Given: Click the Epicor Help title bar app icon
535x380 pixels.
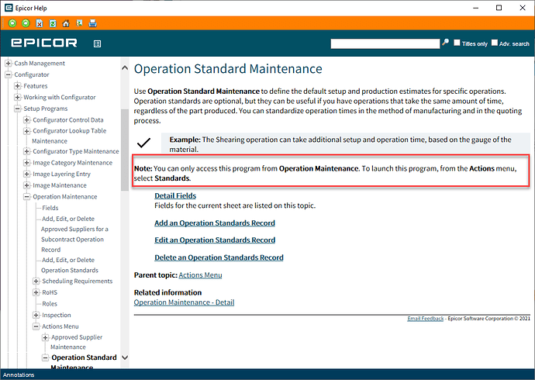Looking at the screenshot, I should coord(9,8).
